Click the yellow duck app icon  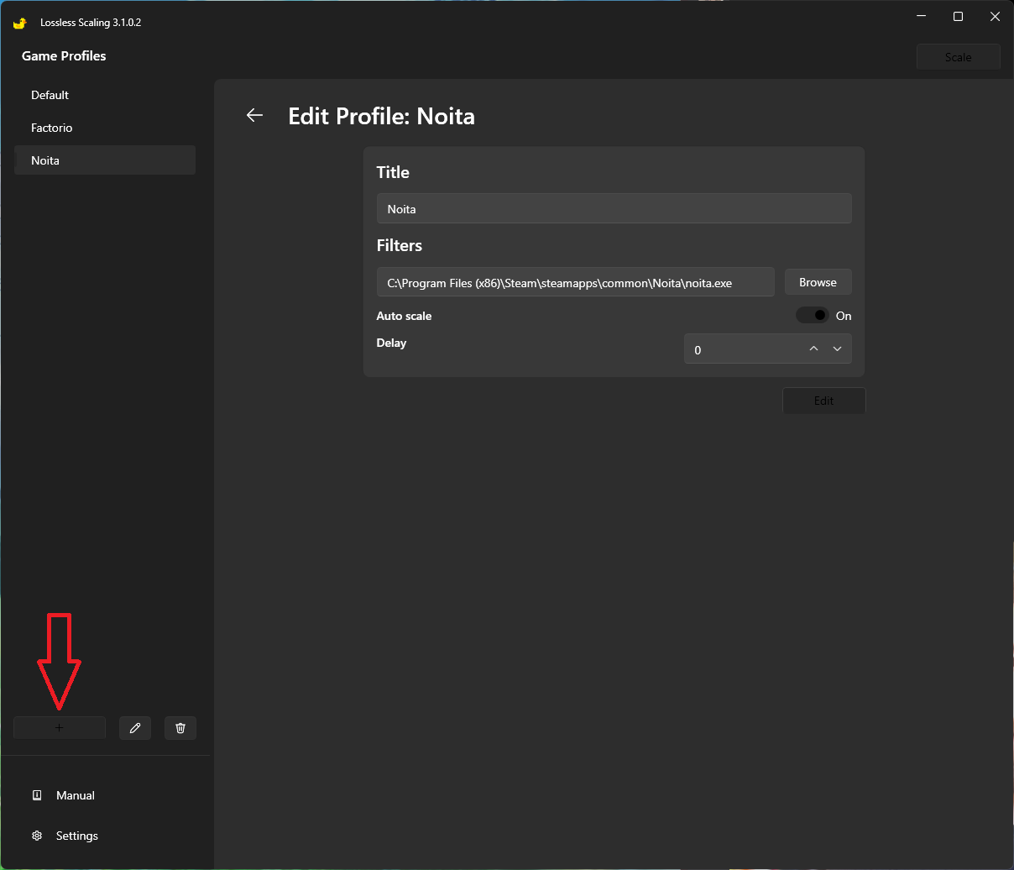coord(20,23)
